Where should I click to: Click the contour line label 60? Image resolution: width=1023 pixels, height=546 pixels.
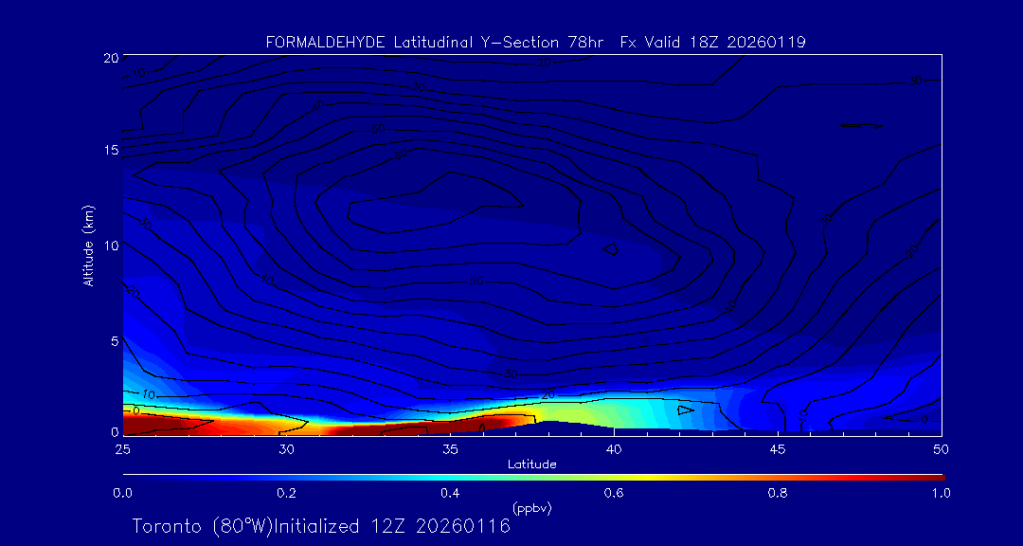(402, 155)
